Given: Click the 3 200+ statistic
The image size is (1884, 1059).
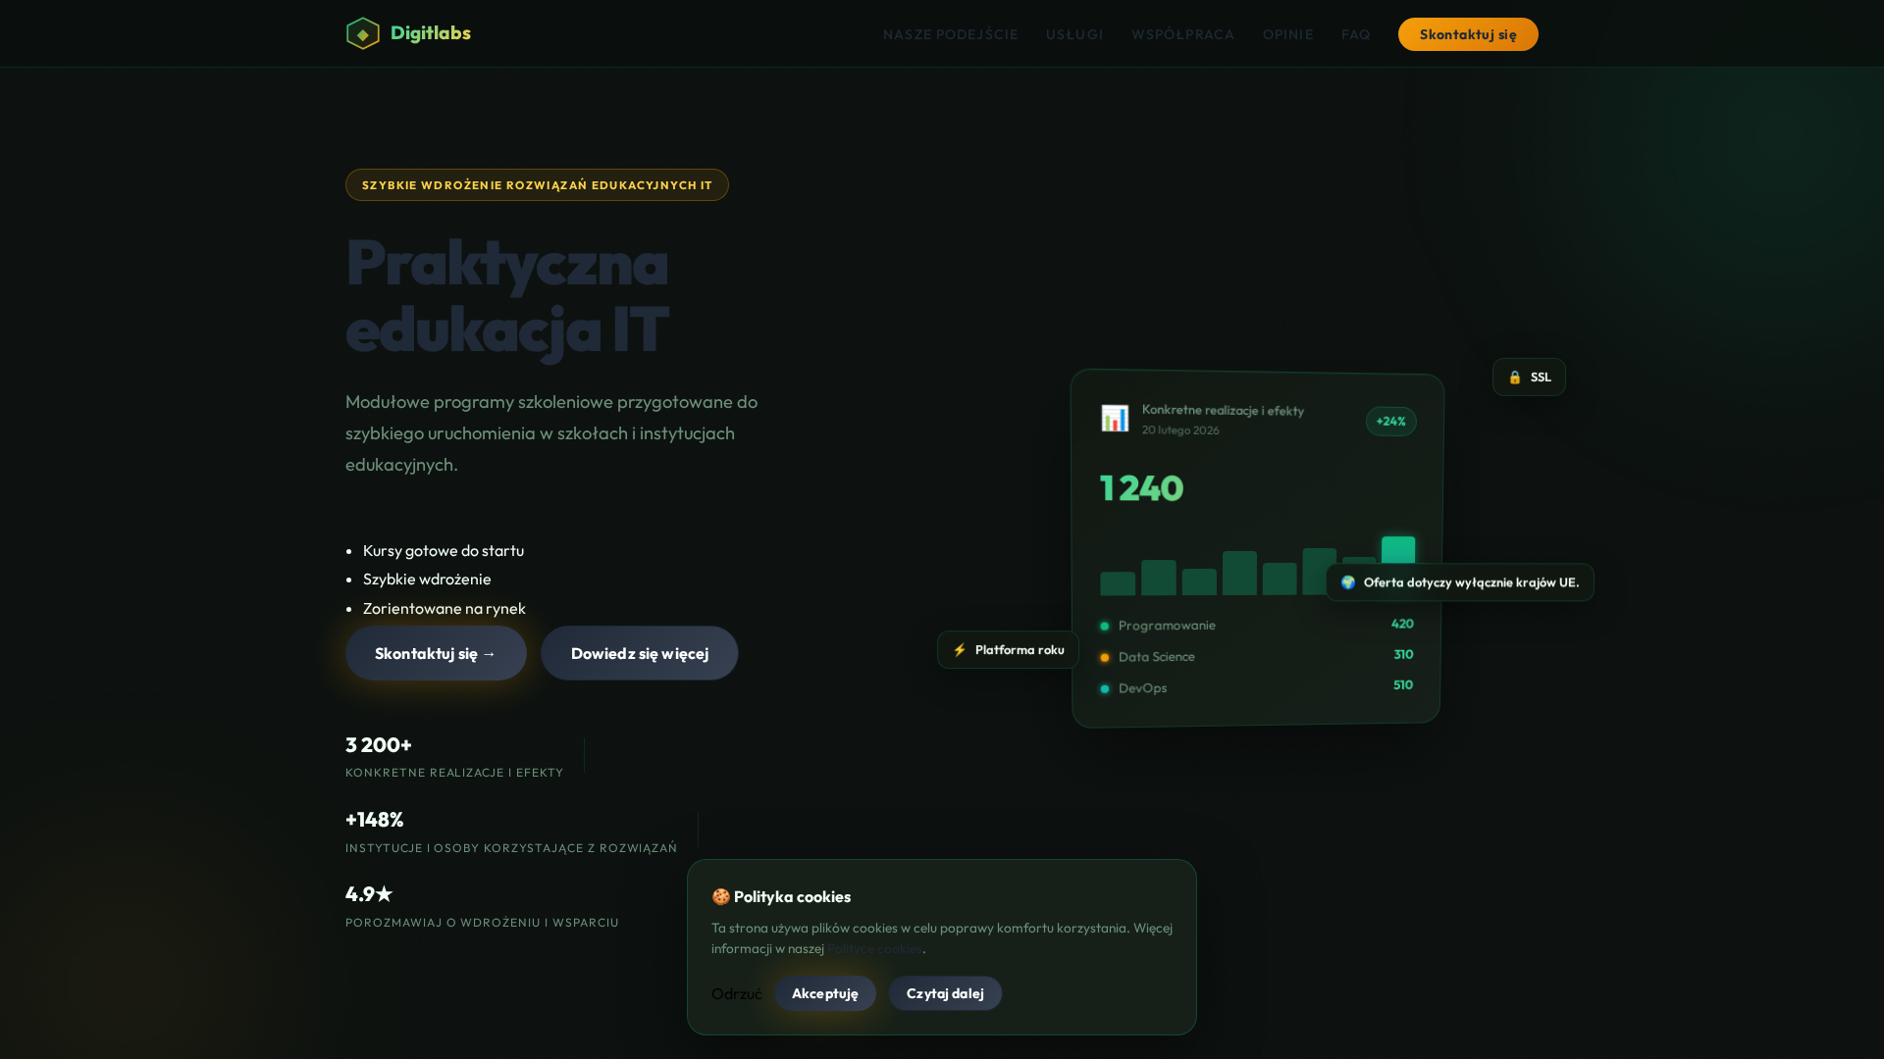Looking at the screenshot, I should [x=379, y=745].
